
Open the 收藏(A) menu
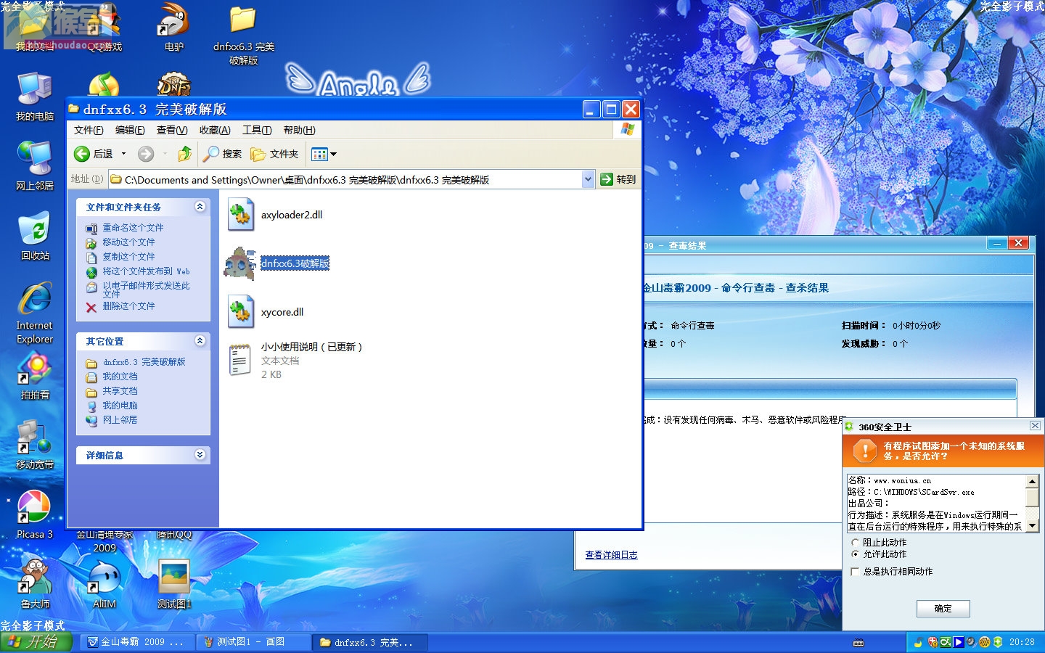[x=215, y=130]
